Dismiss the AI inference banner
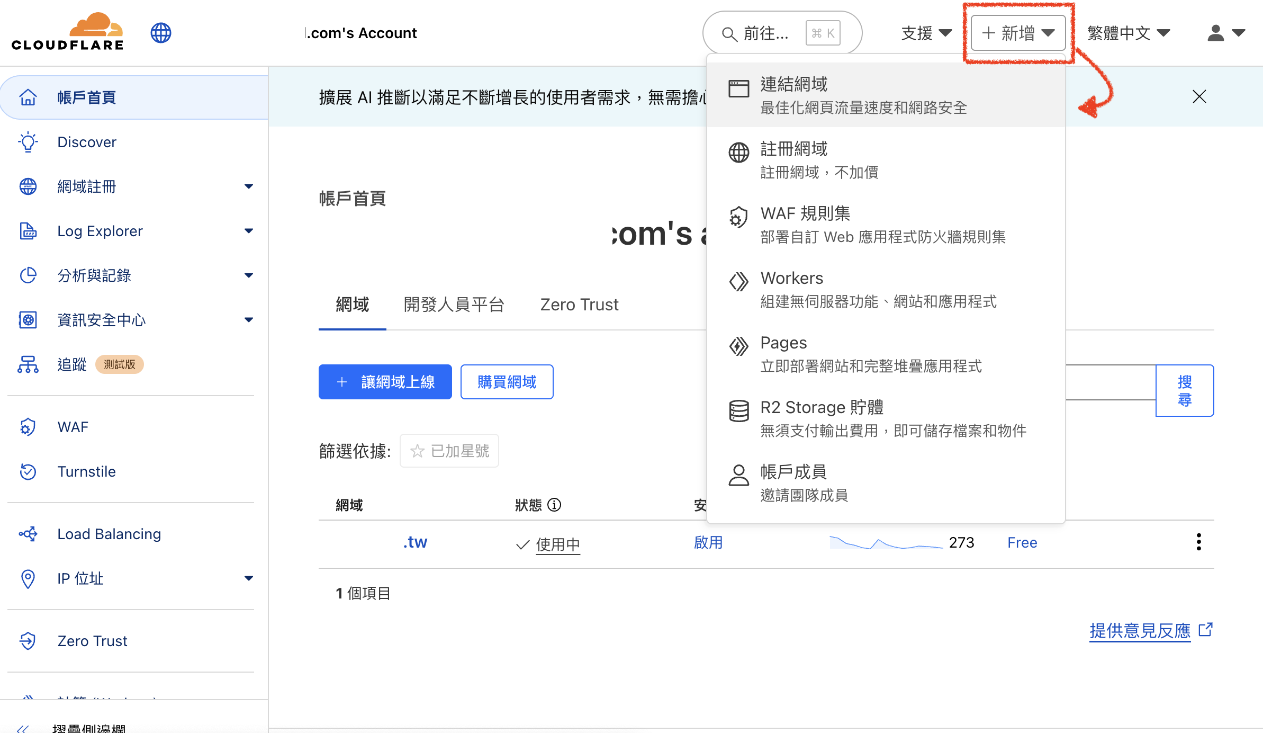 1199,96
